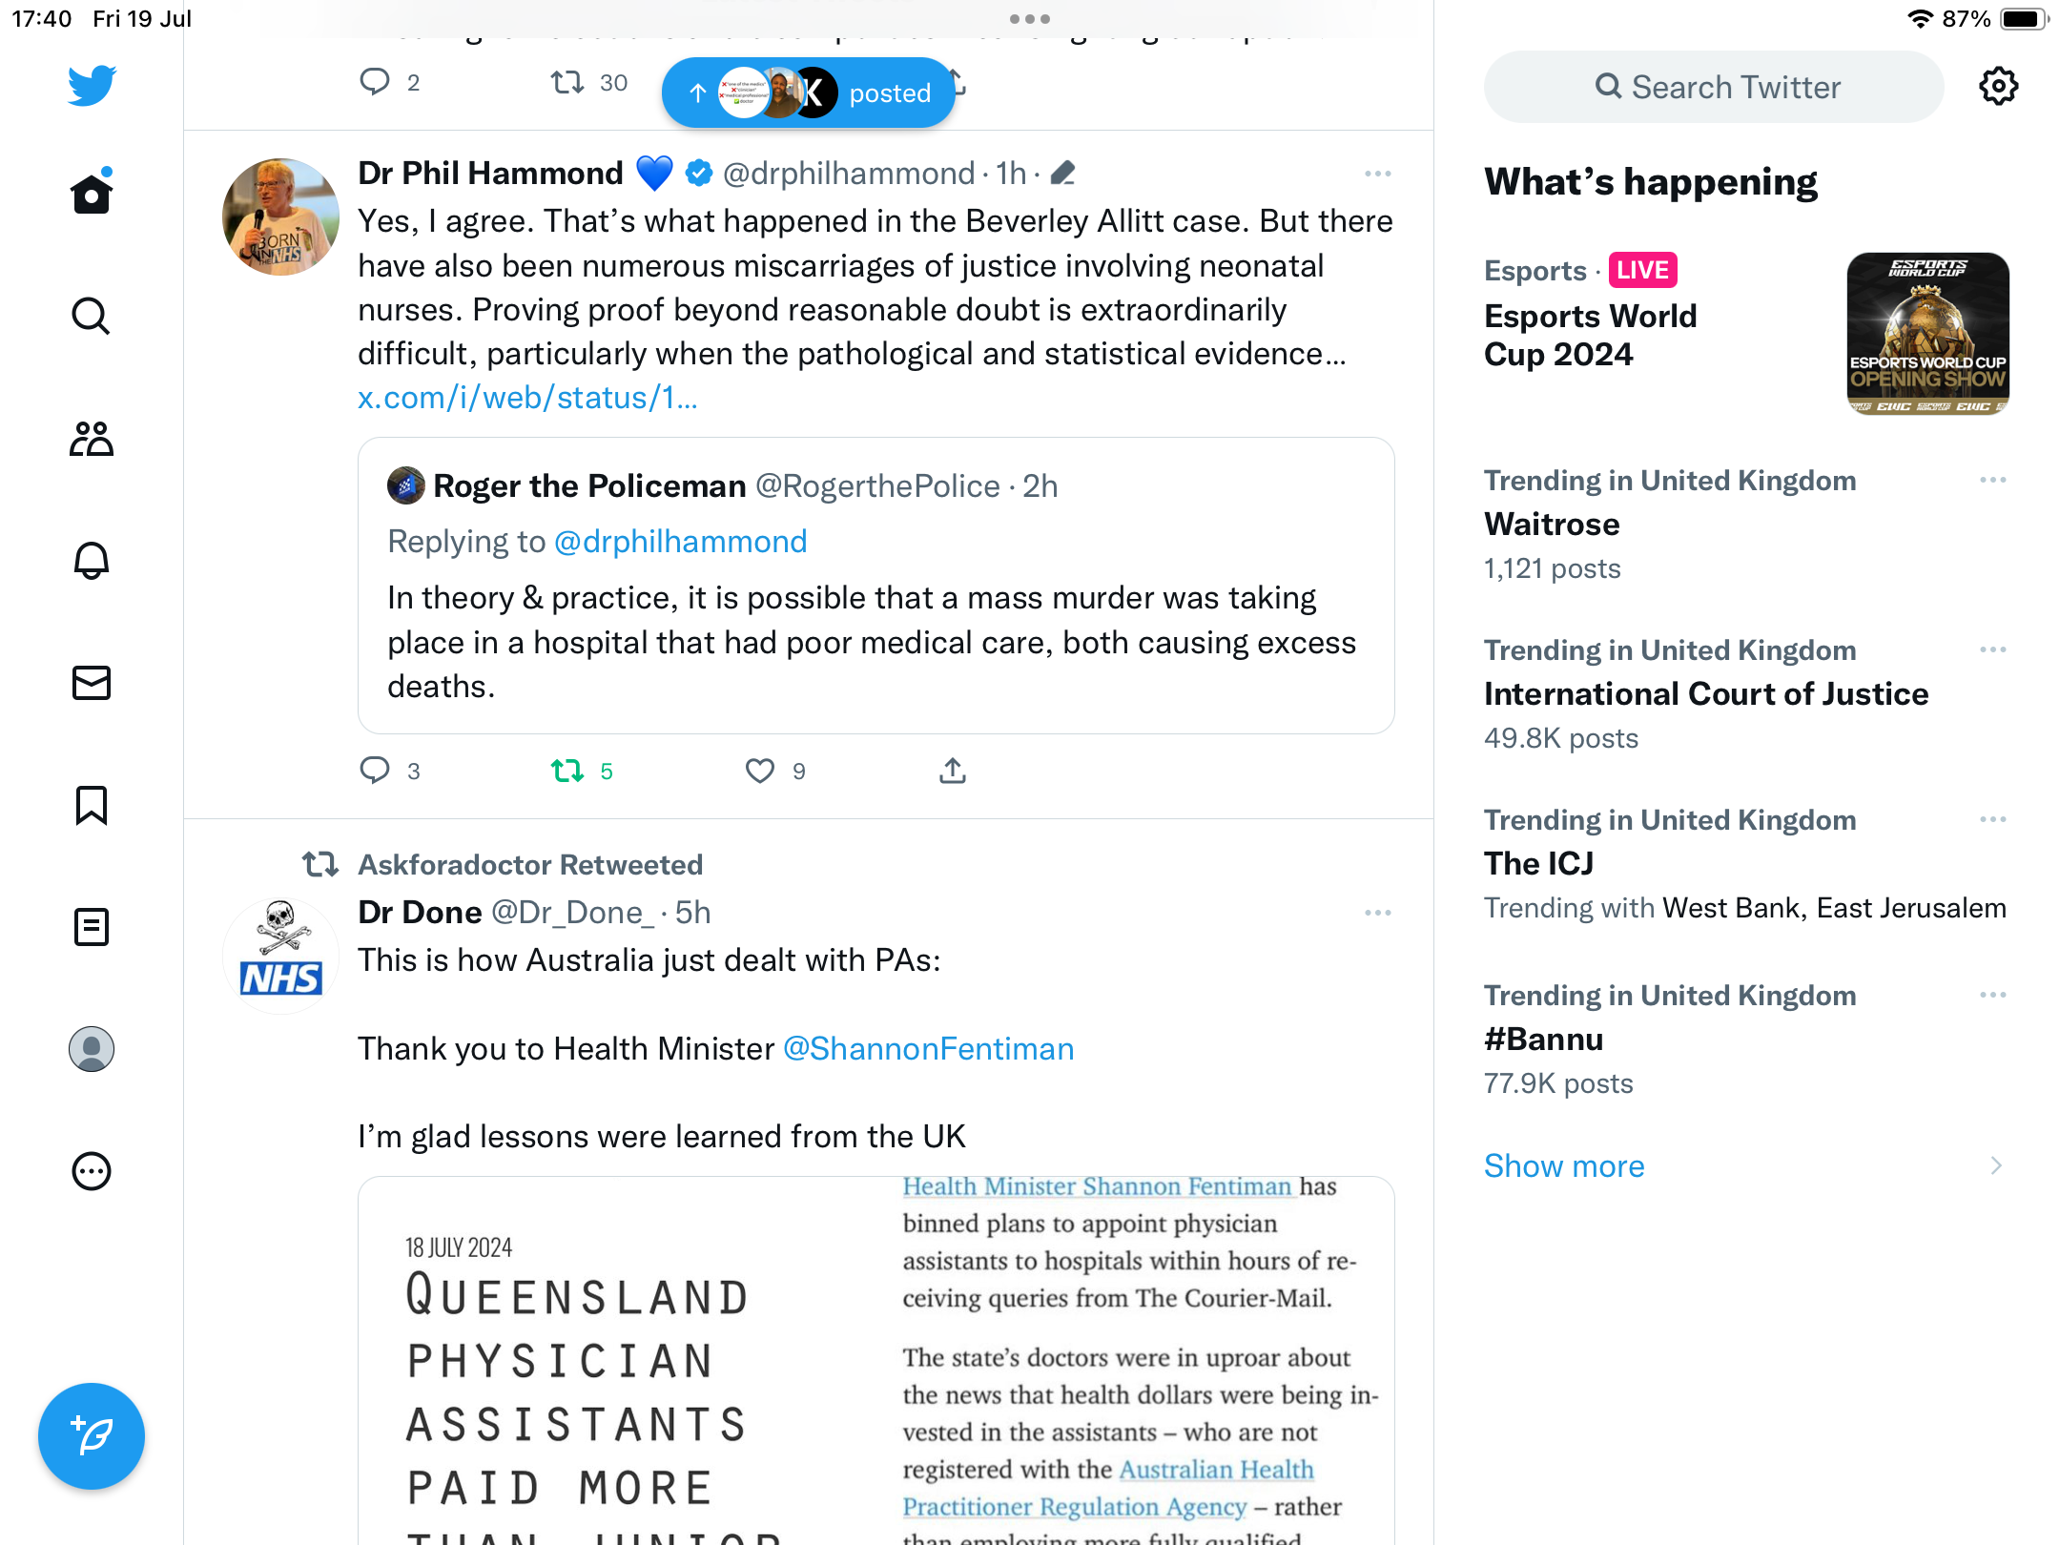Viewport: 2060px width, 1545px height.
Task: Open the Notifications bell icon
Action: 92,561
